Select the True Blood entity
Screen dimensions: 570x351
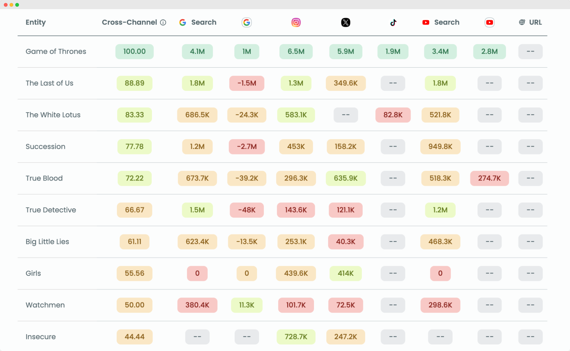click(x=44, y=178)
